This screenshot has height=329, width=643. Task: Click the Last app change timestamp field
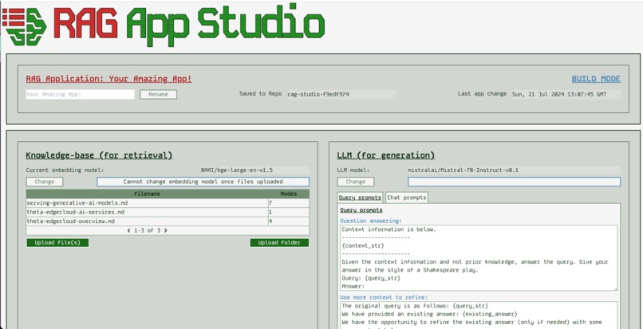pos(566,94)
